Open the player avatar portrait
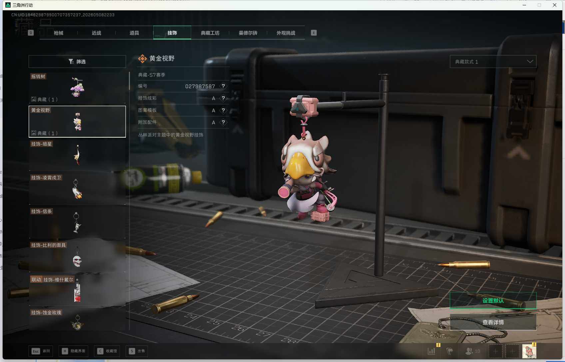The image size is (565, 362). pyautogui.click(x=529, y=351)
